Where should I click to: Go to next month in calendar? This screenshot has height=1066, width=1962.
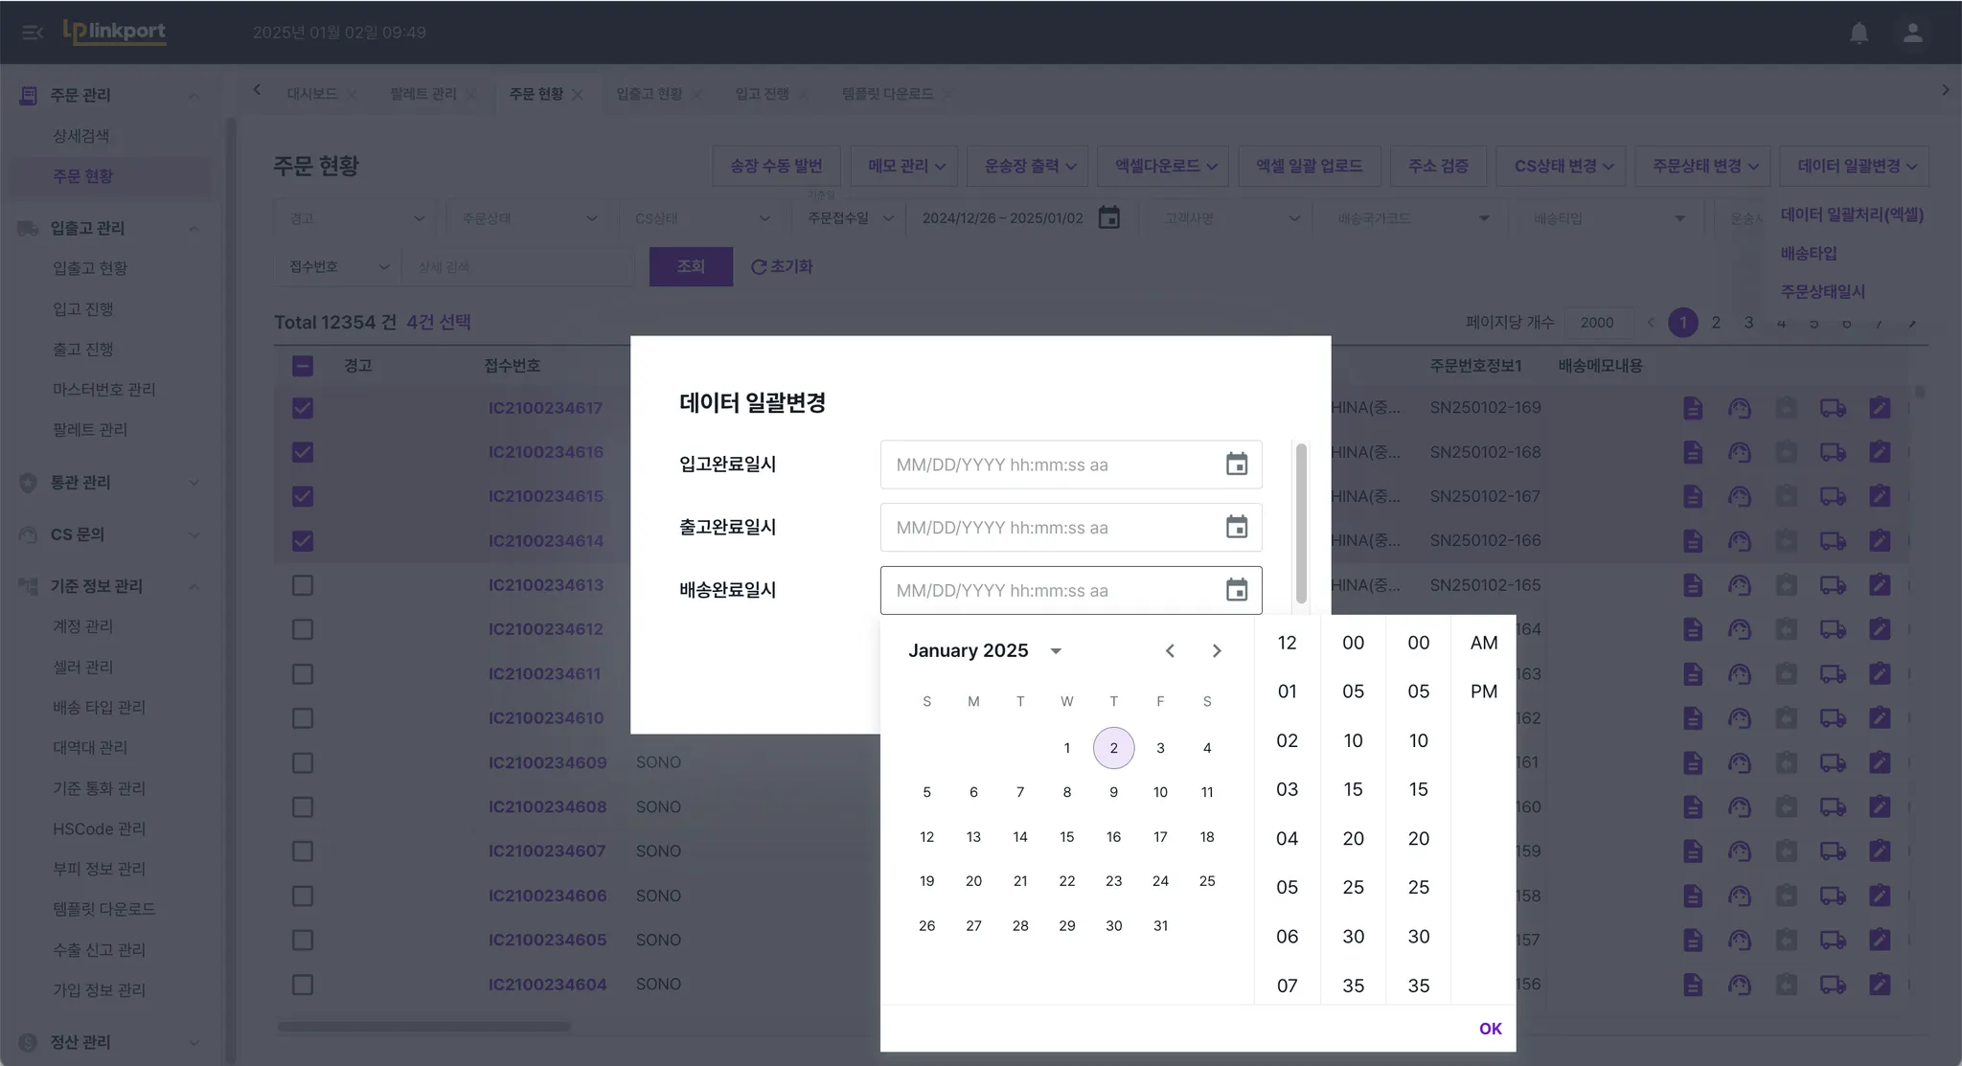(1216, 651)
